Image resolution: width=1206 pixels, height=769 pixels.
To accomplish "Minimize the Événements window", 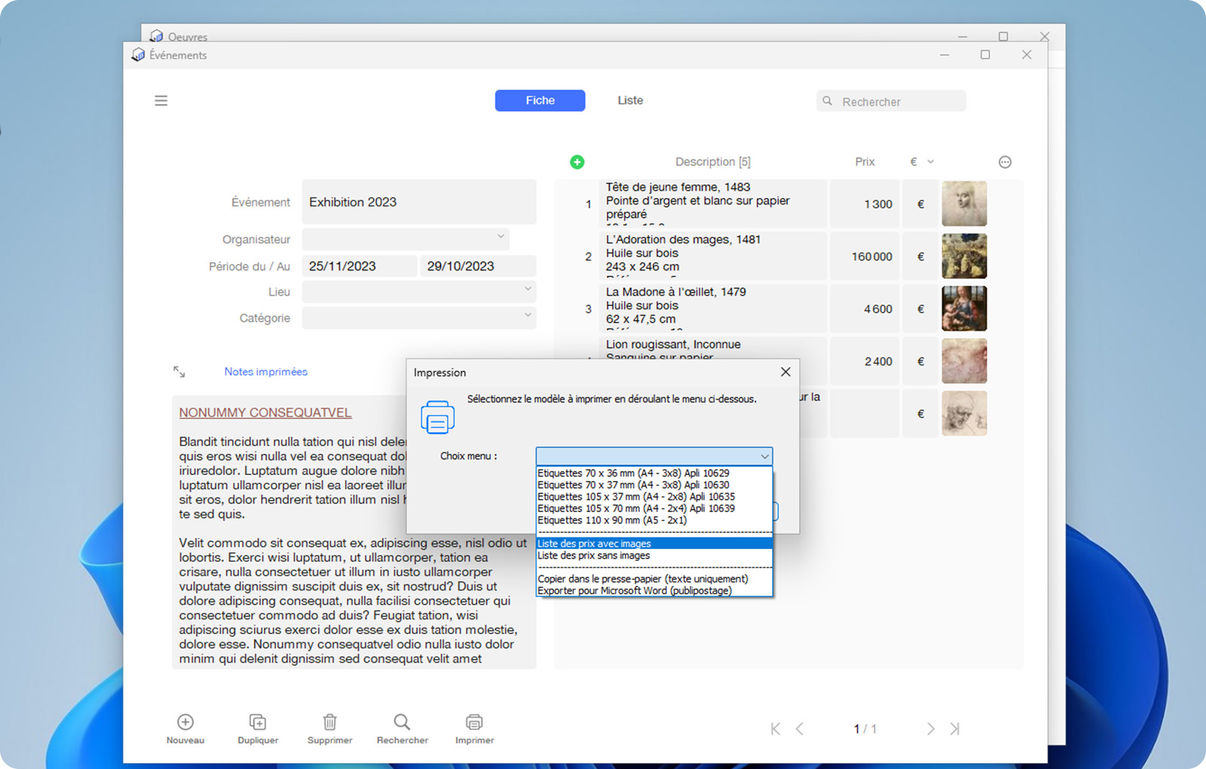I will [x=944, y=55].
